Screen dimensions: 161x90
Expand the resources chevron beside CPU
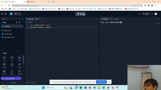(x=2, y=74)
